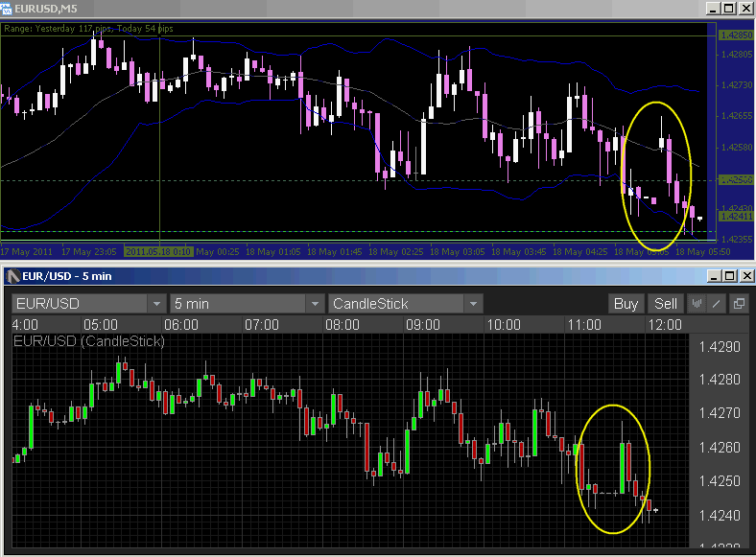Click the 11:00 time axis label
The image size is (756, 557).
pyautogui.click(x=584, y=325)
